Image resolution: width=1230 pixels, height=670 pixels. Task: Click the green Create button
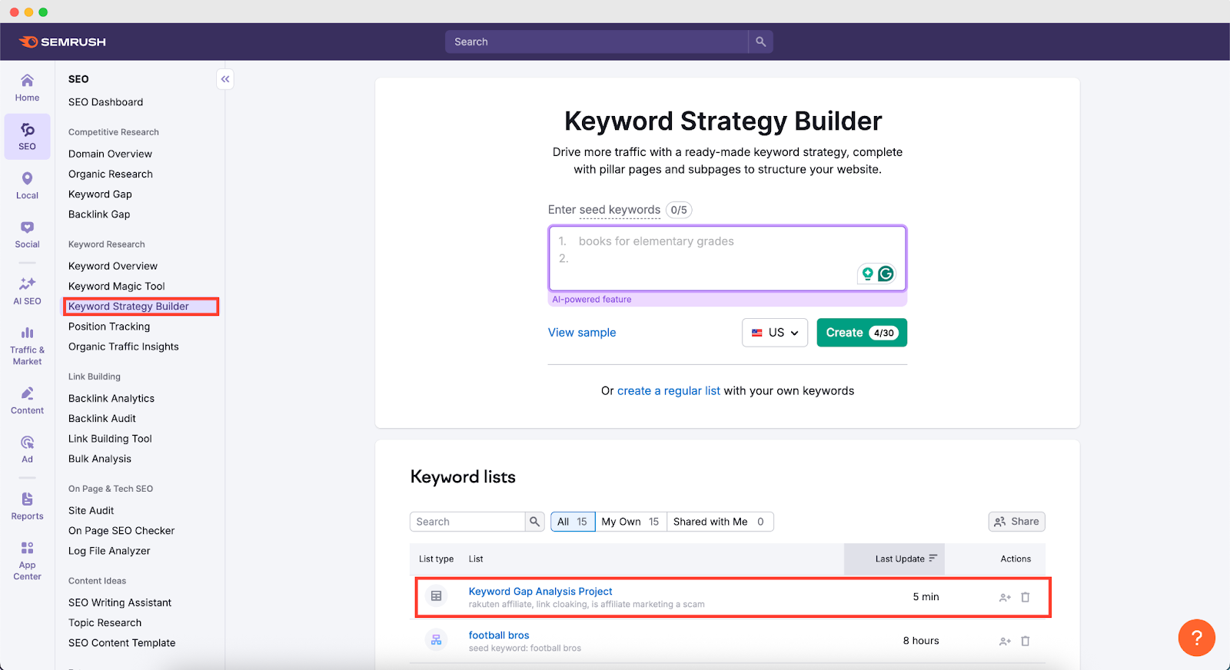point(861,333)
